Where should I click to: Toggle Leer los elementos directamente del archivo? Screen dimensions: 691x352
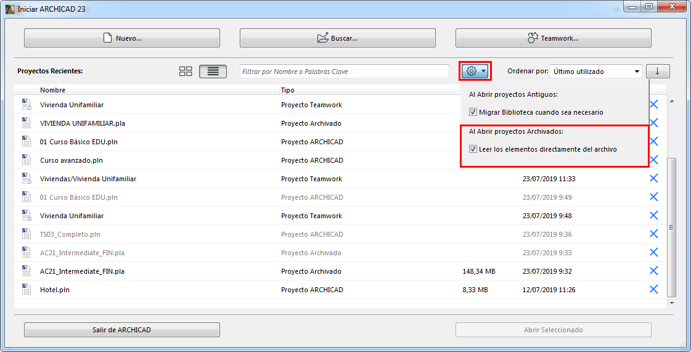click(x=473, y=149)
